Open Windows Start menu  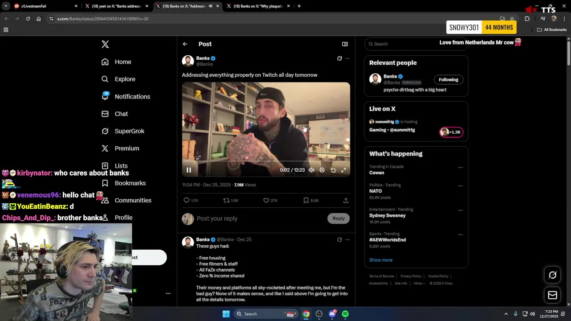(x=226, y=314)
